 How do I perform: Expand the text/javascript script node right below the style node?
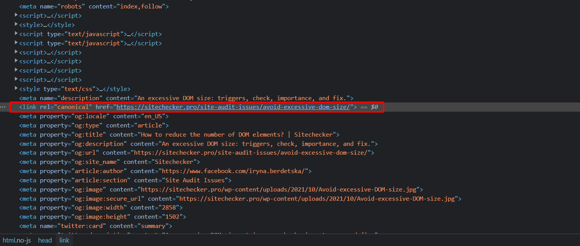tap(16, 34)
